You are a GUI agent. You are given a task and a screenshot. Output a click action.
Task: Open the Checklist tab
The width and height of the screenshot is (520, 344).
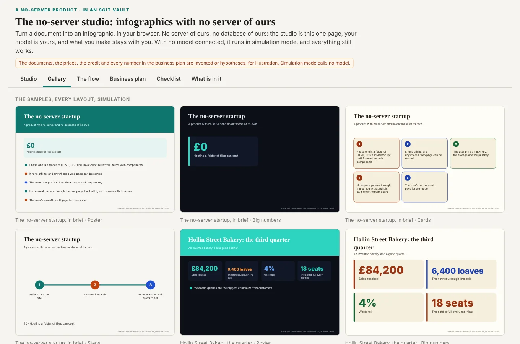tap(169, 79)
